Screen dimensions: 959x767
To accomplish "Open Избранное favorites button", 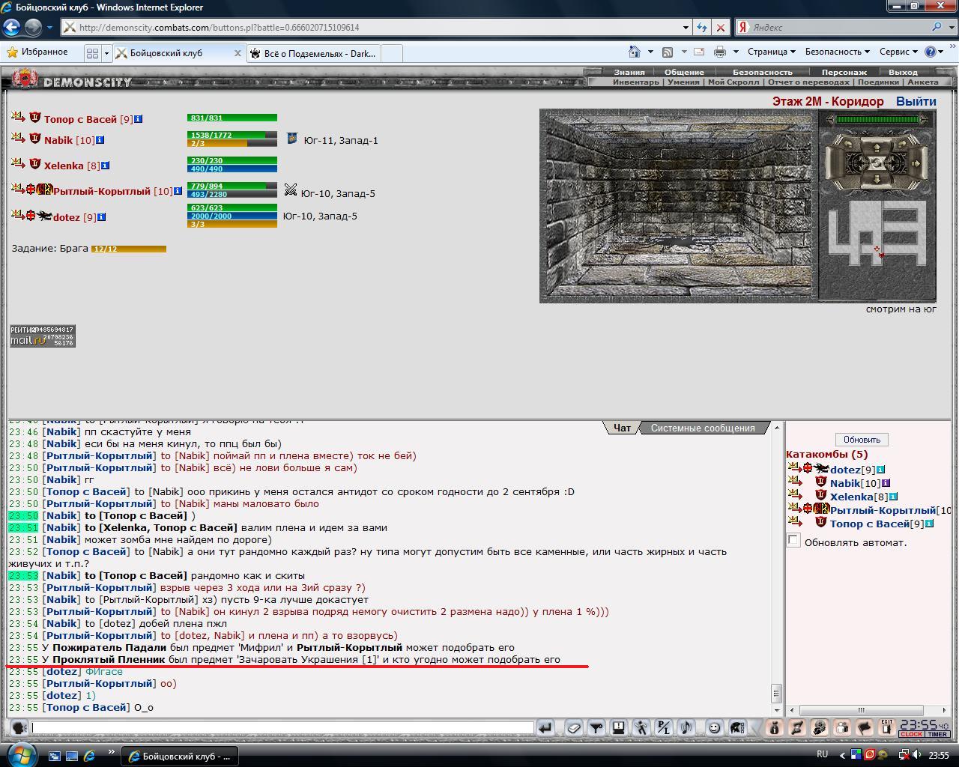I will 37,52.
